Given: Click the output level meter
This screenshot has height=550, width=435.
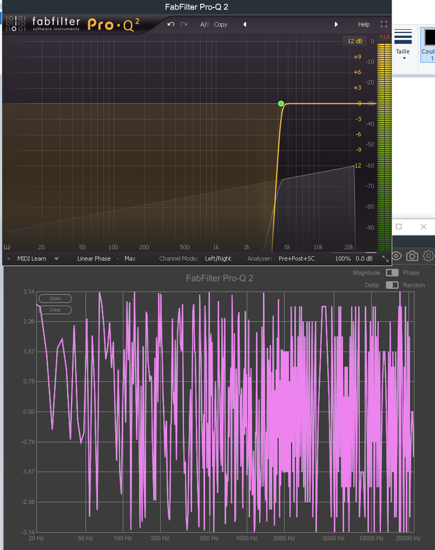Looking at the screenshot, I should pyautogui.click(x=384, y=147).
